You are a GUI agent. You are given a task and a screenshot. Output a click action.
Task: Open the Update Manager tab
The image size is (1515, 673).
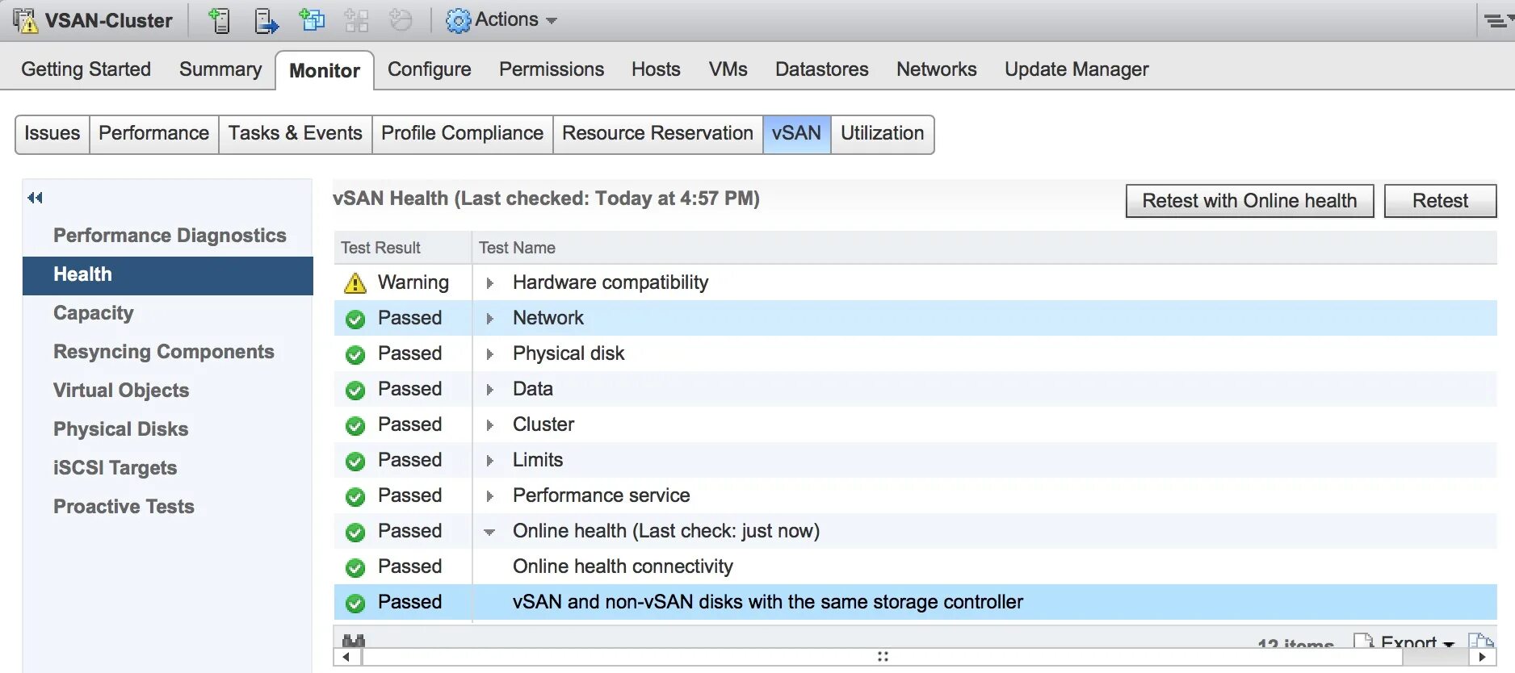tap(1076, 69)
